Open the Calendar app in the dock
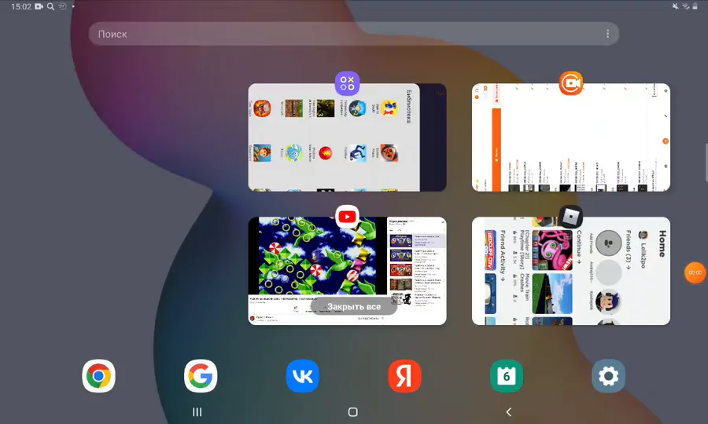Viewport: 708px width, 424px height. 507,376
